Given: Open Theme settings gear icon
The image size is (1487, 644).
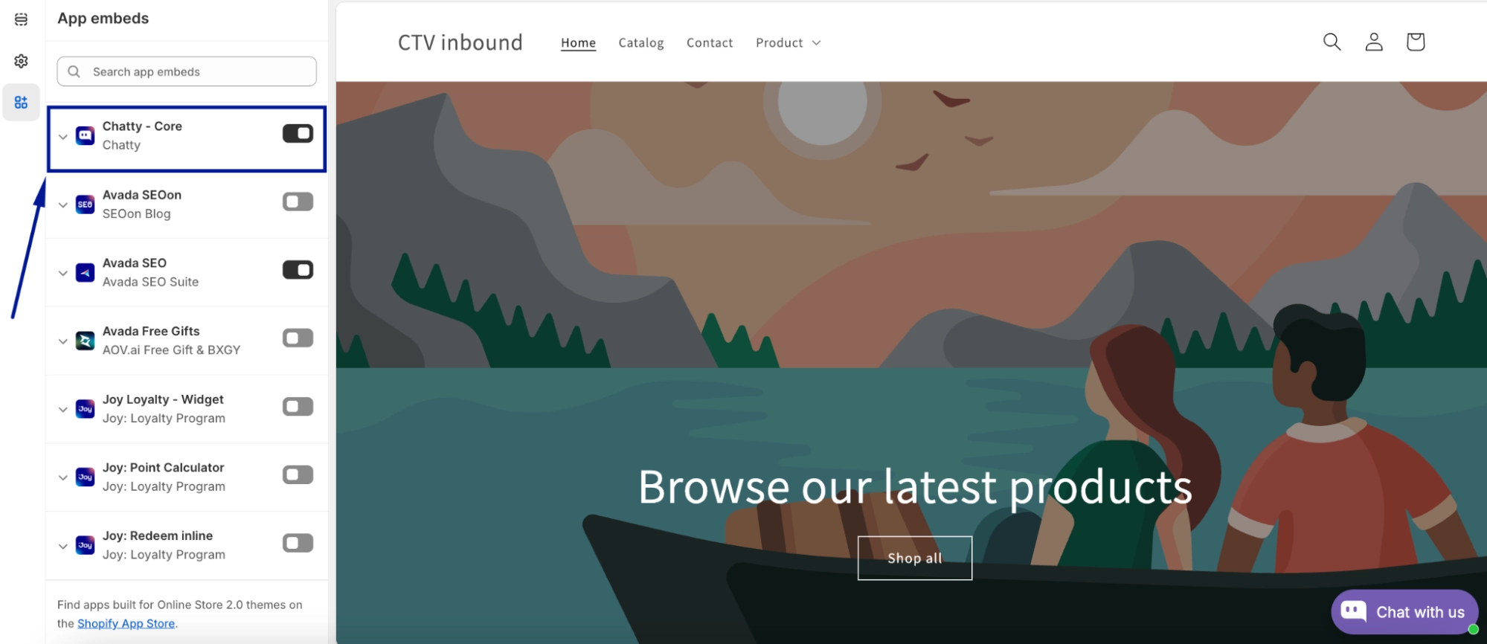Looking at the screenshot, I should pos(21,61).
